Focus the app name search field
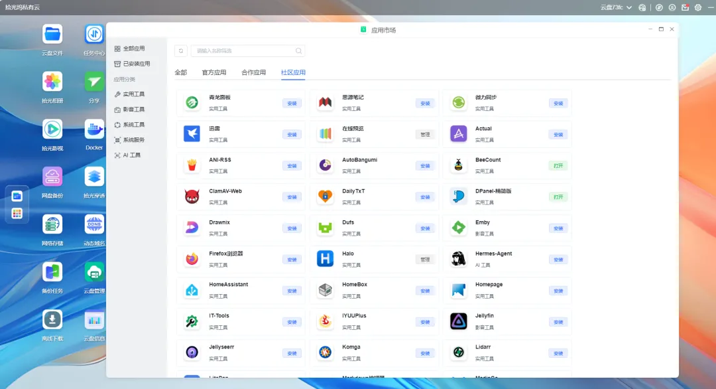 click(247, 50)
